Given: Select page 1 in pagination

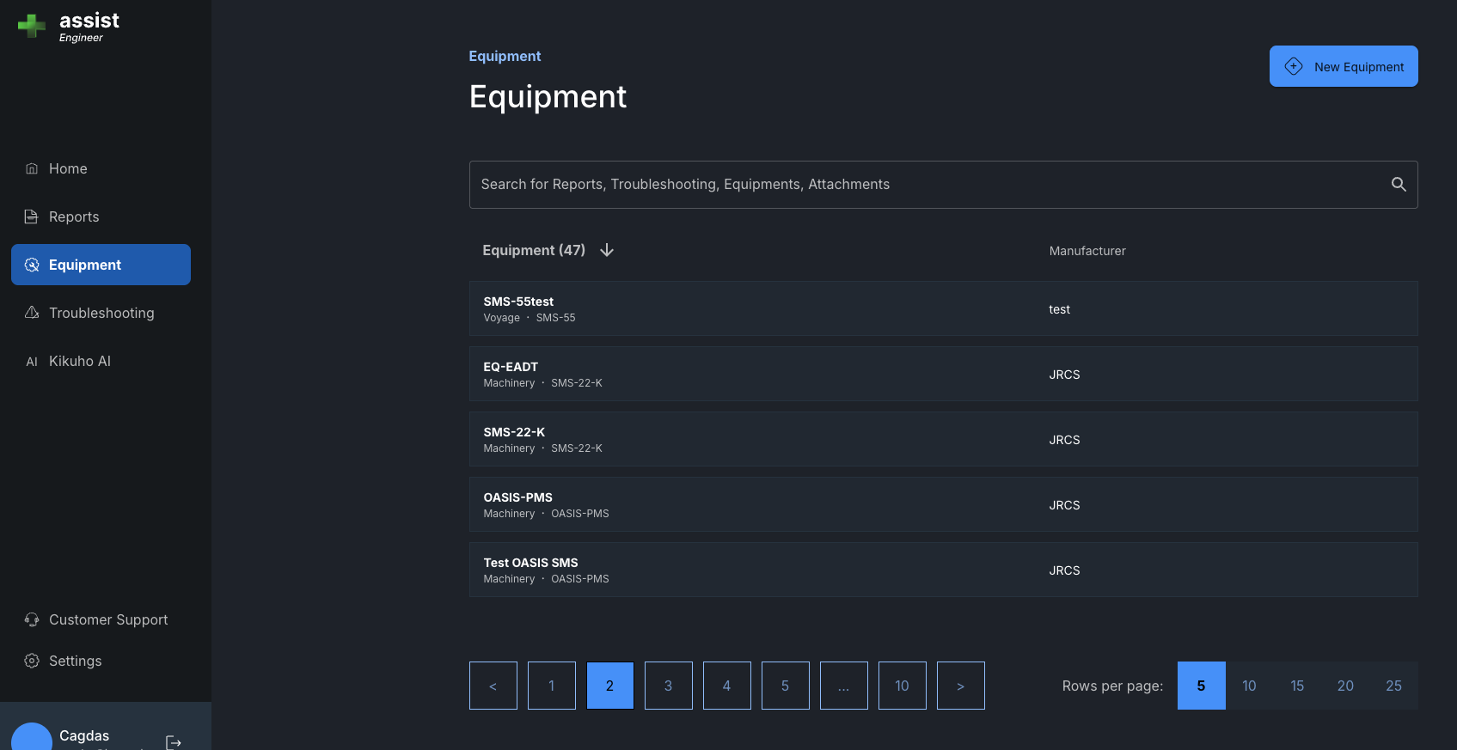Looking at the screenshot, I should [552, 686].
